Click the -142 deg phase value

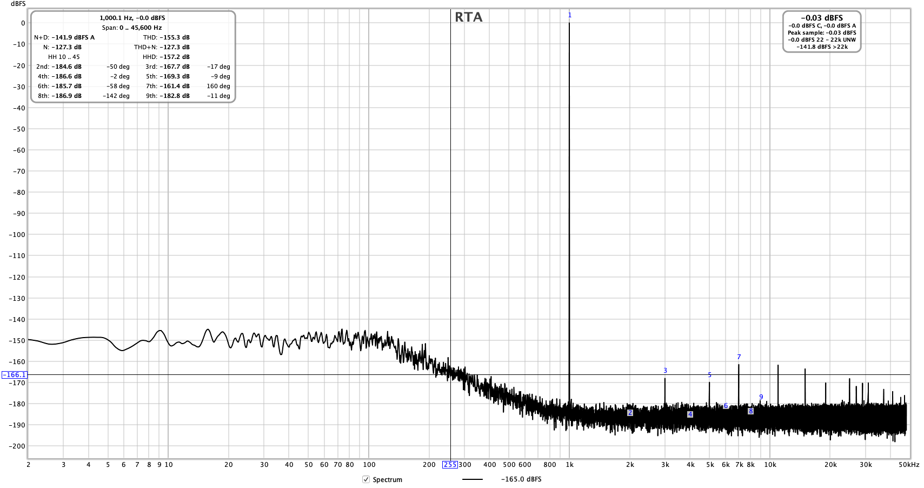(x=116, y=96)
